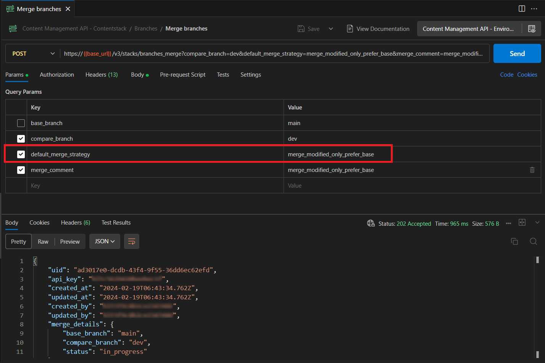This screenshot has width=545, height=363.
Task: Open the request Body tab
Action: (140, 75)
